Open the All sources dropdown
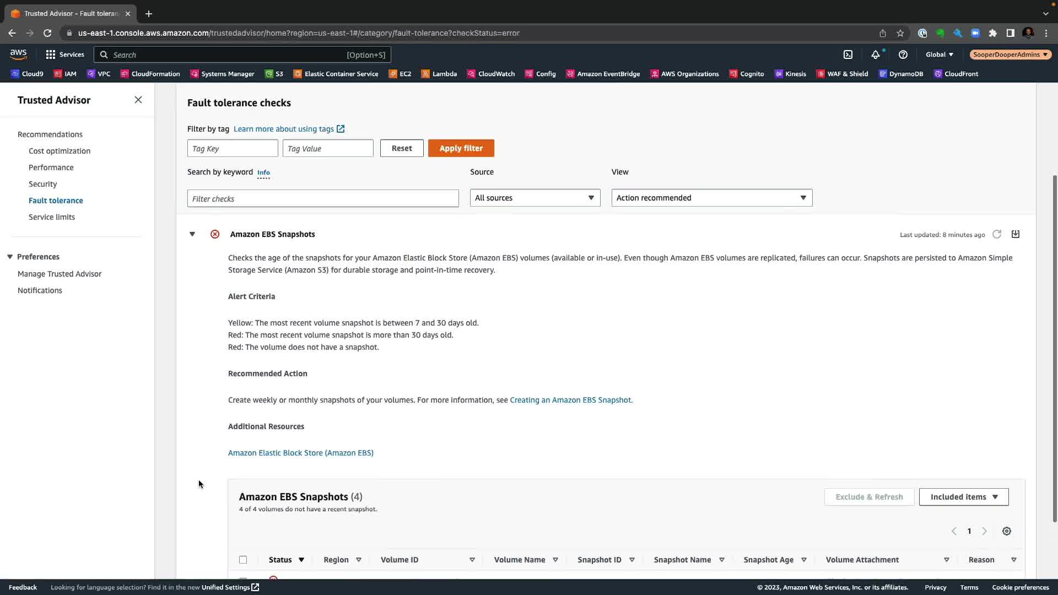 click(535, 198)
